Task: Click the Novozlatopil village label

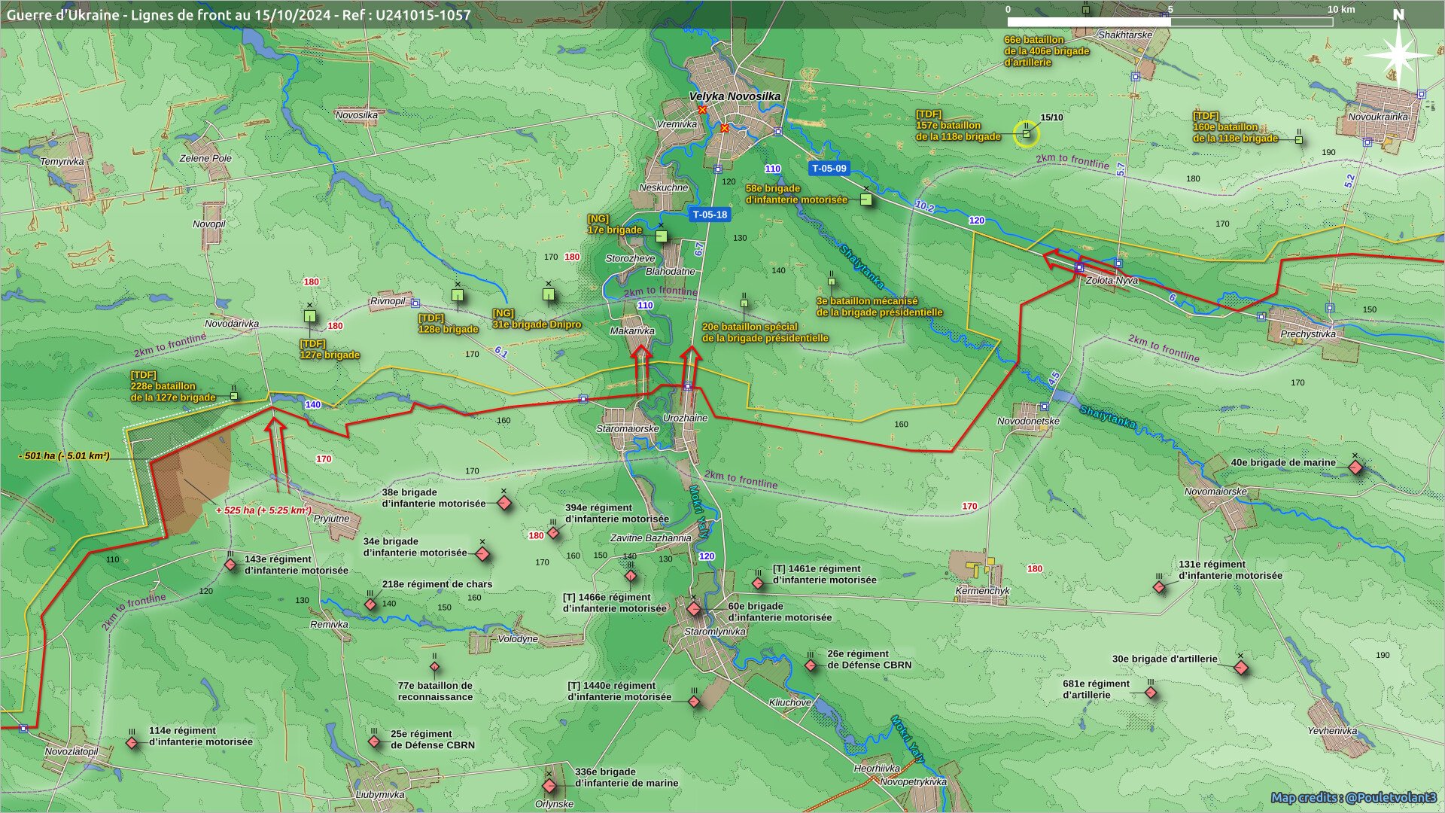Action: 71,752
